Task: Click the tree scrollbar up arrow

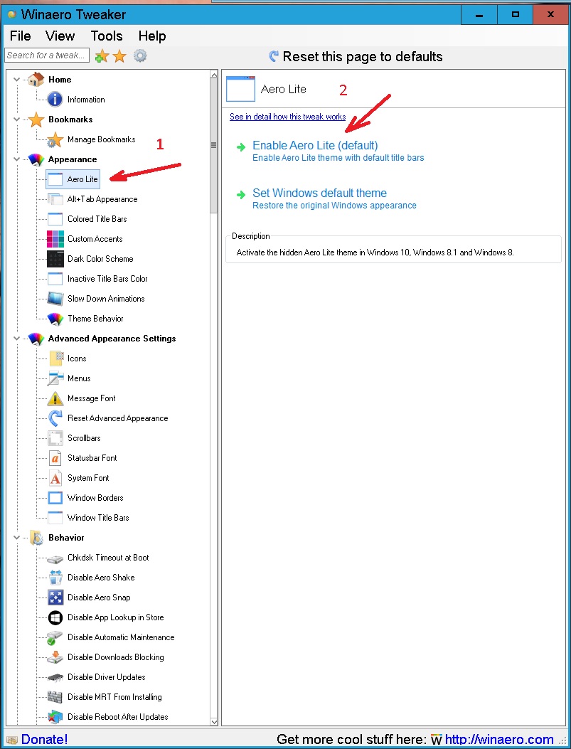Action: click(214, 75)
